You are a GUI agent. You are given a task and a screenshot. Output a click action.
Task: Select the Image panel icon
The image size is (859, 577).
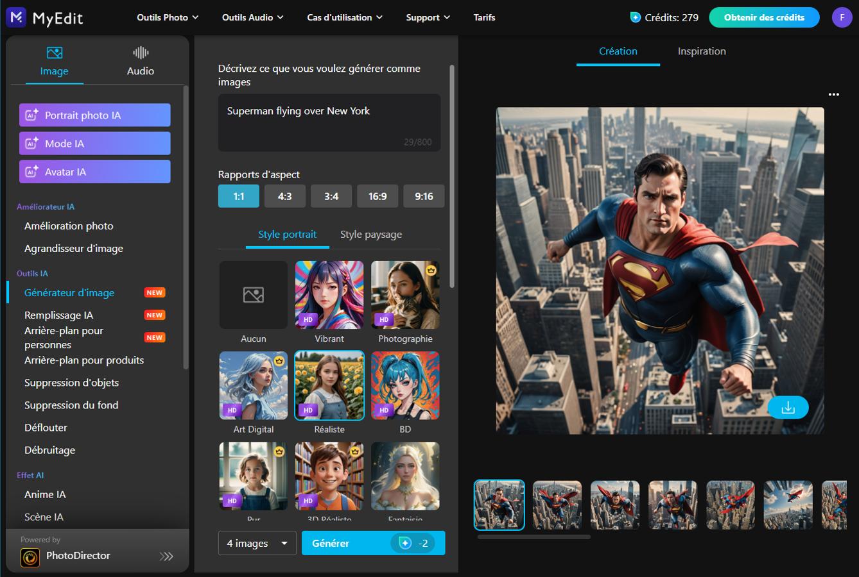(x=55, y=53)
